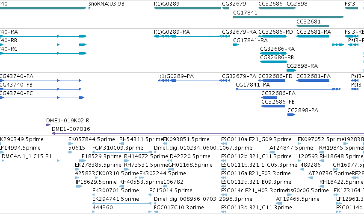Click the AT24847.5prime EST label
The width and height of the screenshot is (364, 214).
coord(291,148)
